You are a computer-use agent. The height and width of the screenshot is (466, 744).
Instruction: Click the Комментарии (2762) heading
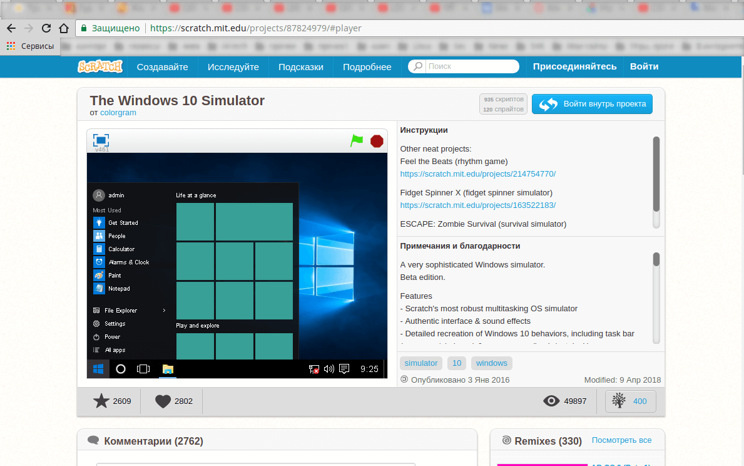pyautogui.click(x=154, y=442)
